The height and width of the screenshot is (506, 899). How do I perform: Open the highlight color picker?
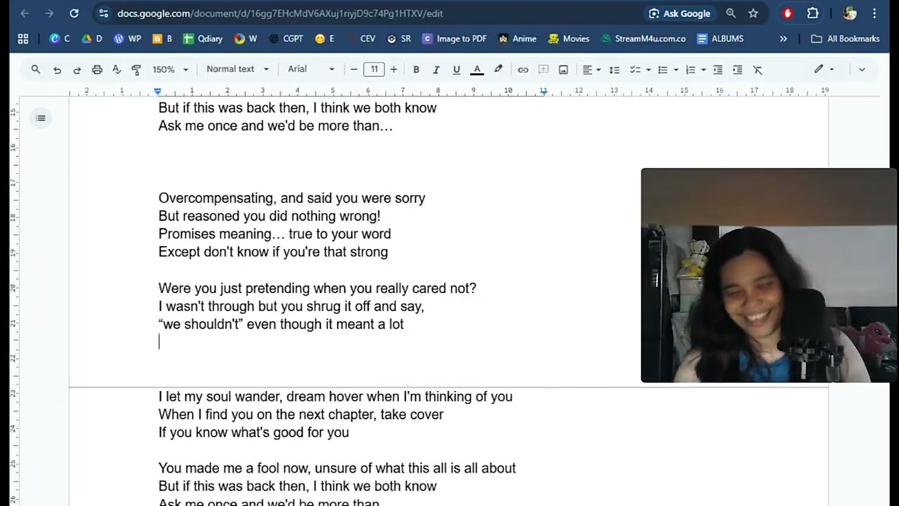498,70
